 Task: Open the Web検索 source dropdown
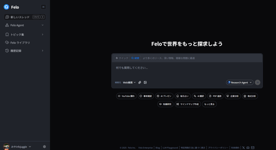pyautogui.click(x=129, y=83)
